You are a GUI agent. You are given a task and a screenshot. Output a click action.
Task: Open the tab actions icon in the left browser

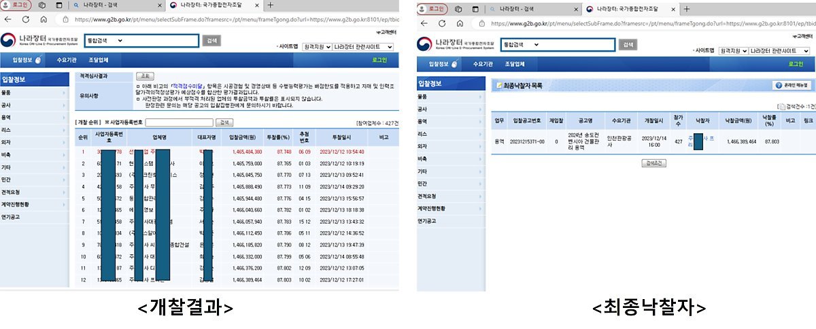coord(59,5)
